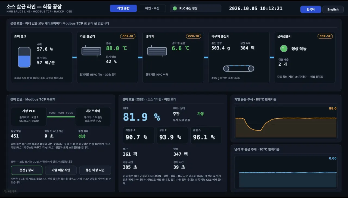
Task: Click the 39 초 stop time
Action: pos(179,167)
